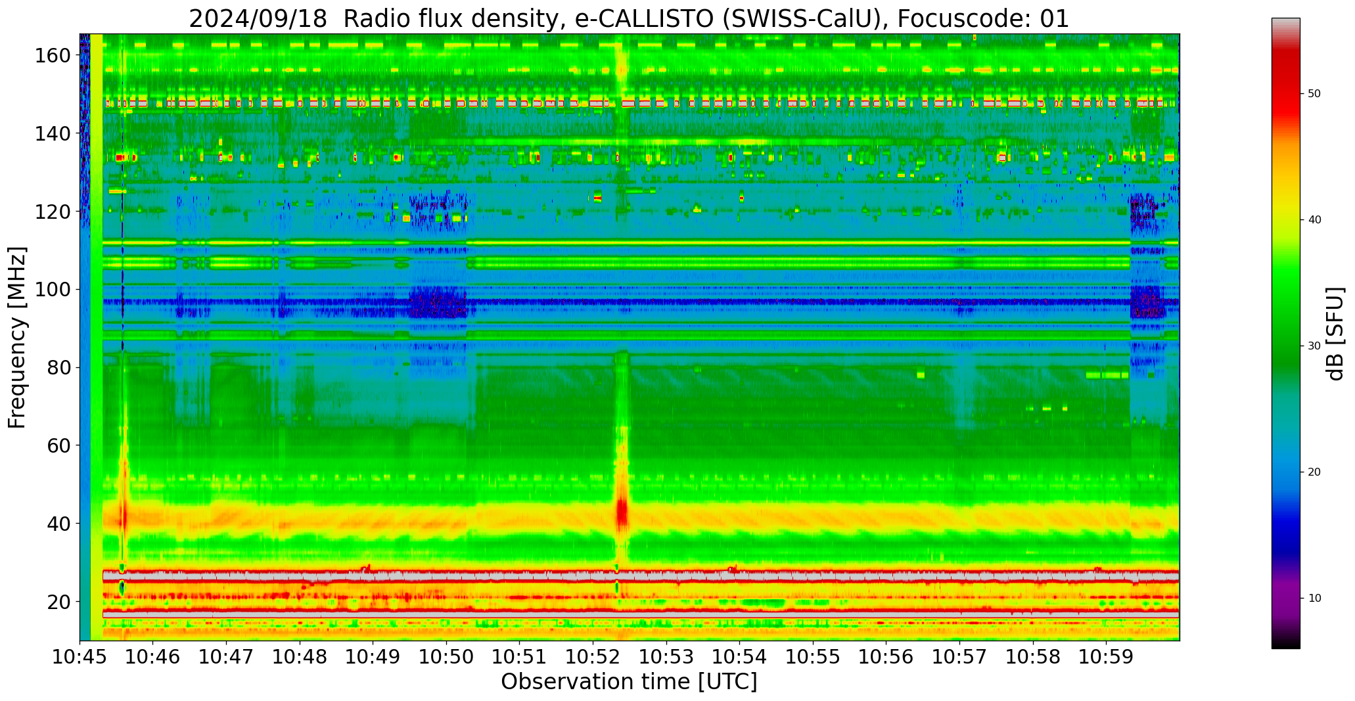This screenshot has height=701, width=1355.
Task: Click the 10:57 time tick label
Action: point(959,658)
